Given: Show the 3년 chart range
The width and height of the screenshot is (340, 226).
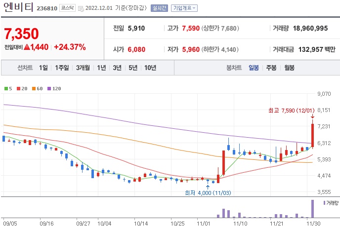Looking at the screenshot, I should (117, 68).
